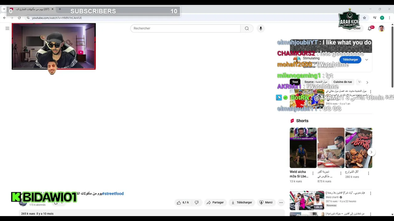Open options for the 390 k vues video

point(371,92)
